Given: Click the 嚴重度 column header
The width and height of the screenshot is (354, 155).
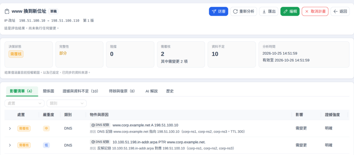Looking at the screenshot, I should pos(48,115).
